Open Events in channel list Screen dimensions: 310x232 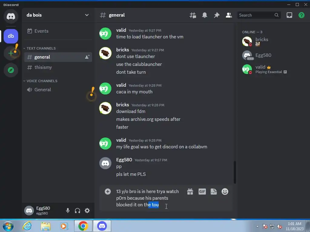[x=58, y=31]
